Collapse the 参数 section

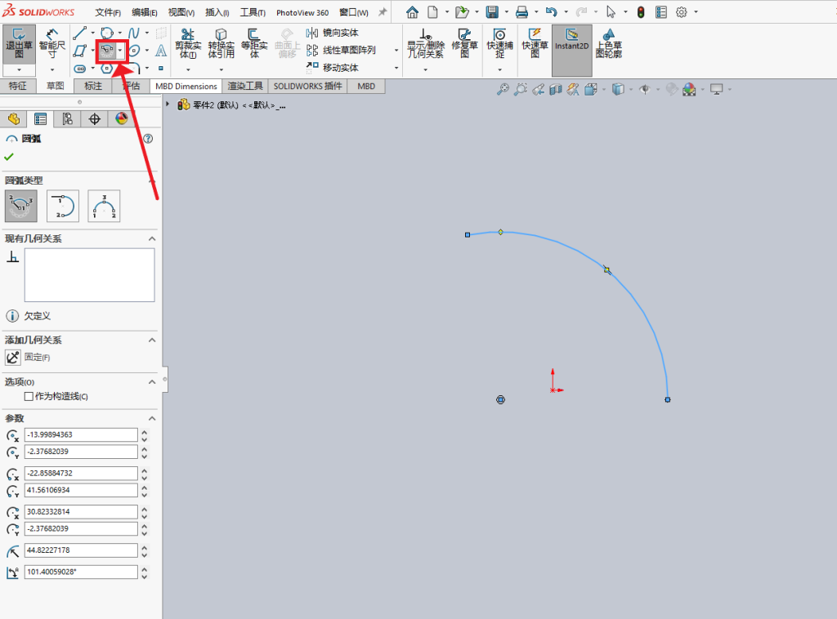[152, 419]
